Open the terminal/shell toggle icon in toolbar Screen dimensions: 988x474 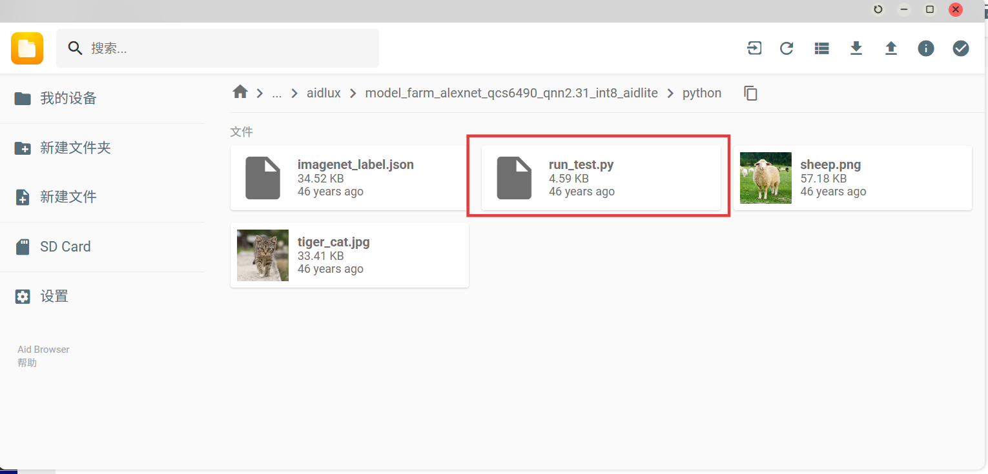coord(754,48)
